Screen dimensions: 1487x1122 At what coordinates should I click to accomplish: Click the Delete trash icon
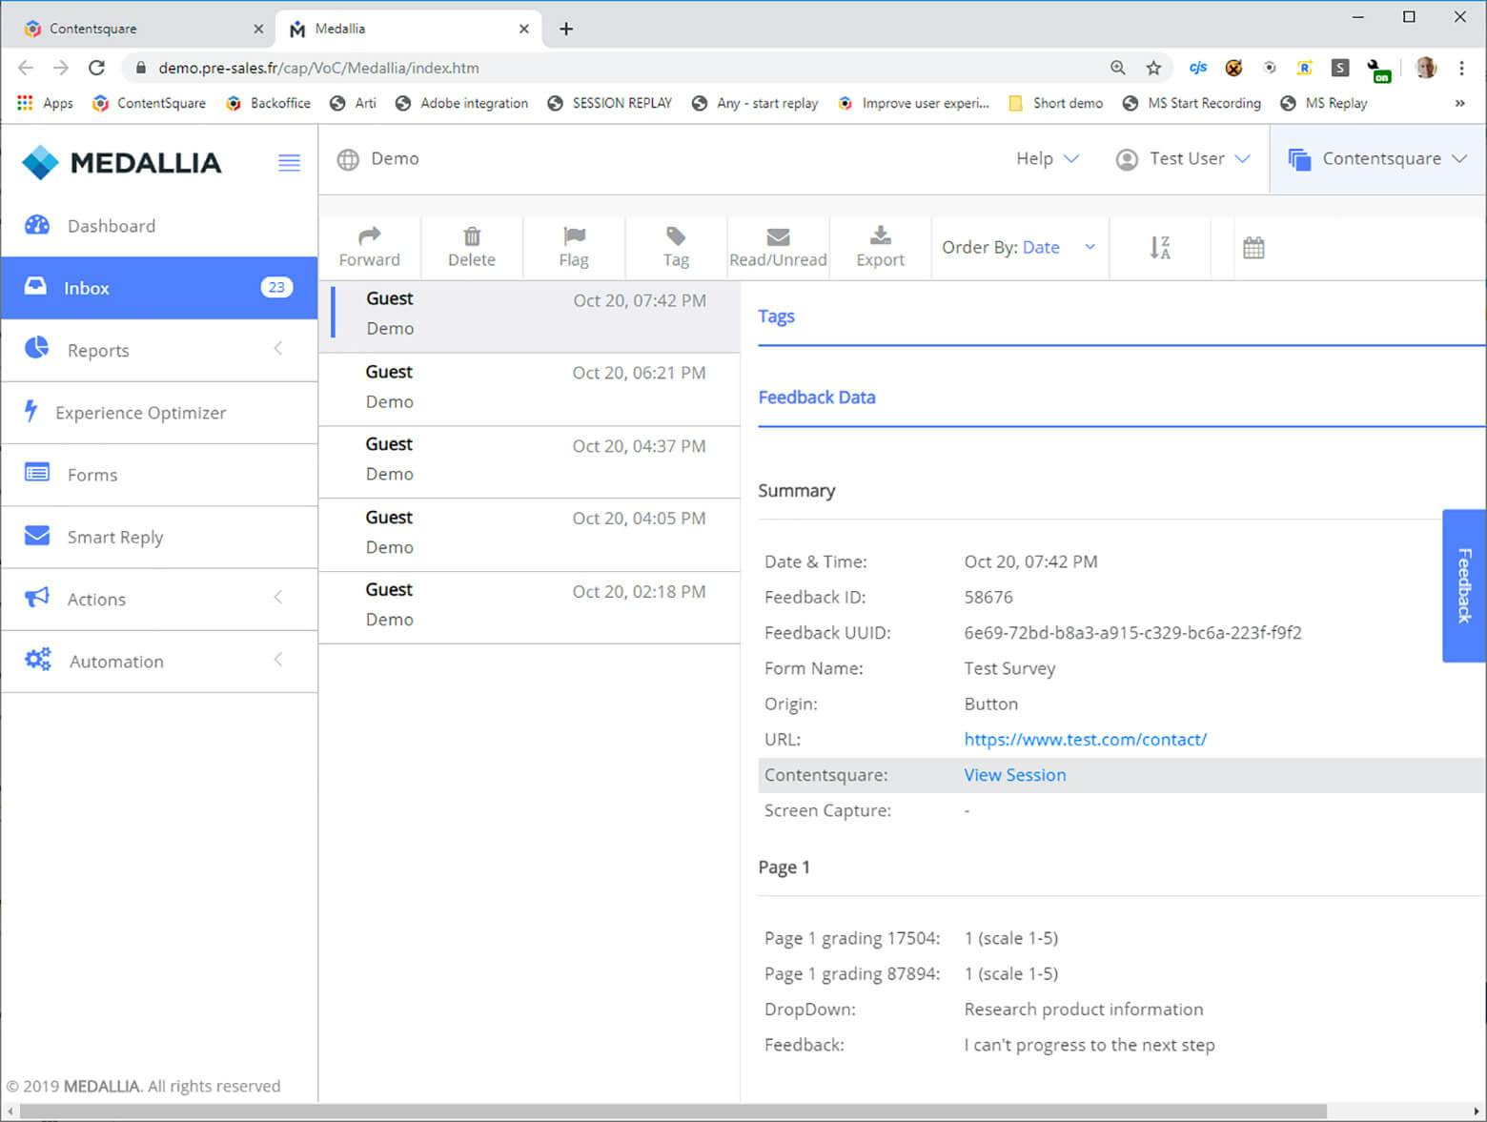click(x=472, y=235)
